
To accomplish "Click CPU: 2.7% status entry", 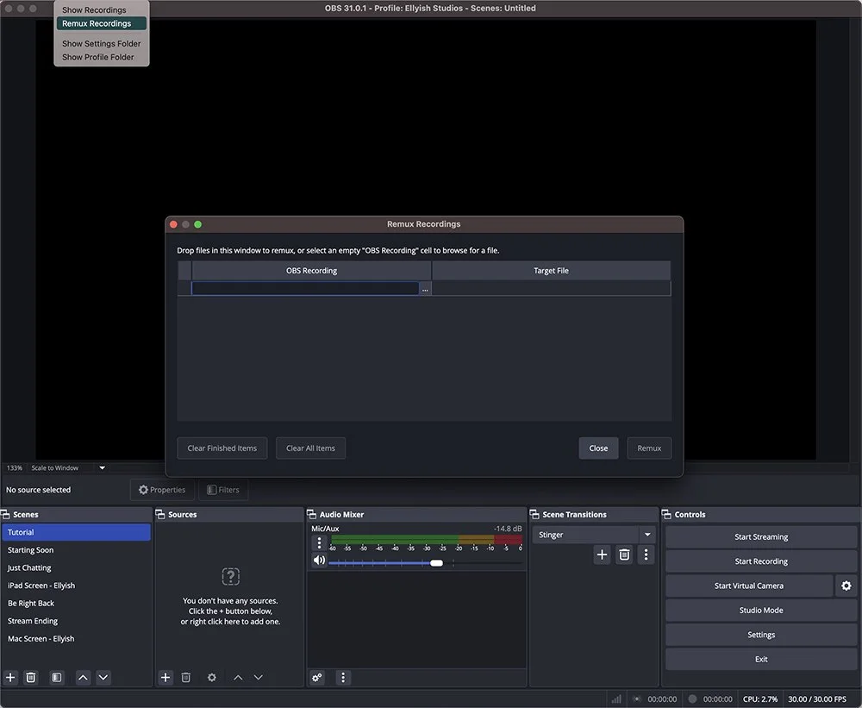I will 760,699.
